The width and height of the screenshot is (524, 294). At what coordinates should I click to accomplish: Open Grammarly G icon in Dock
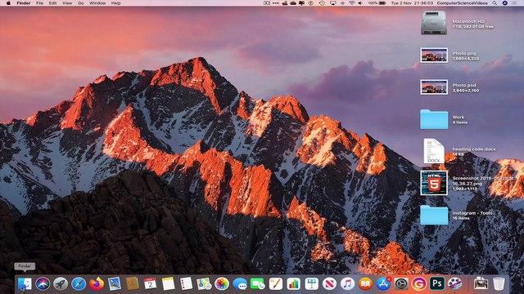pyautogui.click(x=419, y=284)
